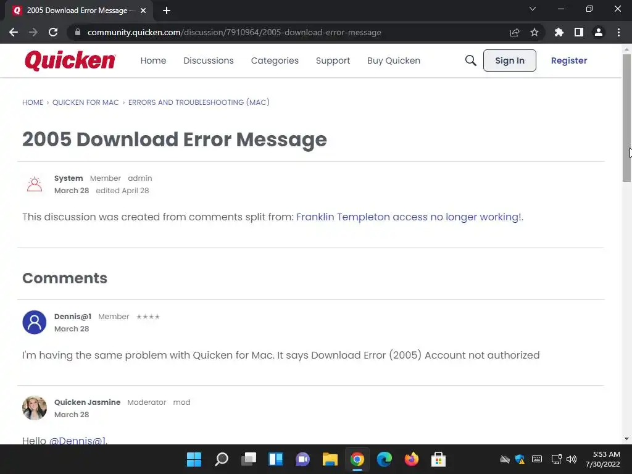Click the System username
Screen dimensions: 632x474
click(69, 178)
